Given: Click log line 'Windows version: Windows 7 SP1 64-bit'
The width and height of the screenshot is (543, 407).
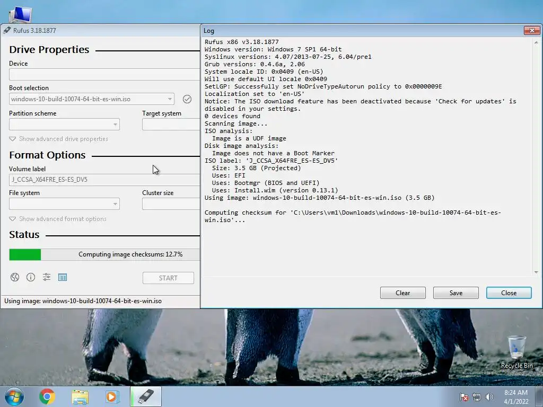Looking at the screenshot, I should point(273,49).
